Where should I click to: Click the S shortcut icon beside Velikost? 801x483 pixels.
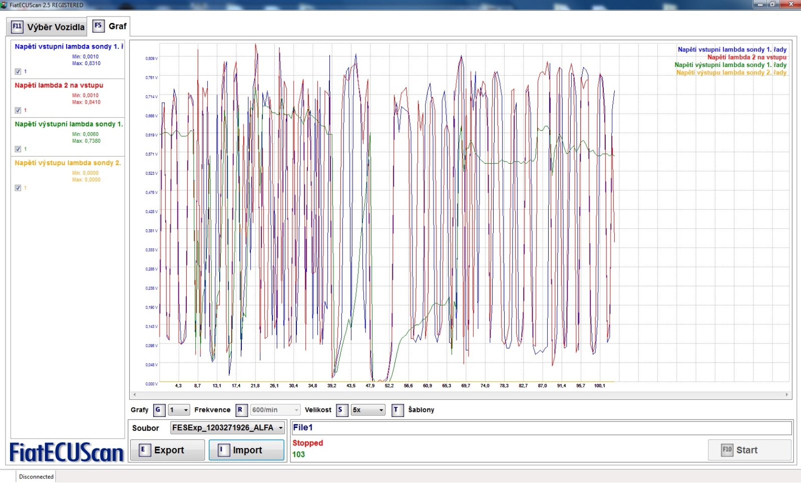pyautogui.click(x=341, y=410)
